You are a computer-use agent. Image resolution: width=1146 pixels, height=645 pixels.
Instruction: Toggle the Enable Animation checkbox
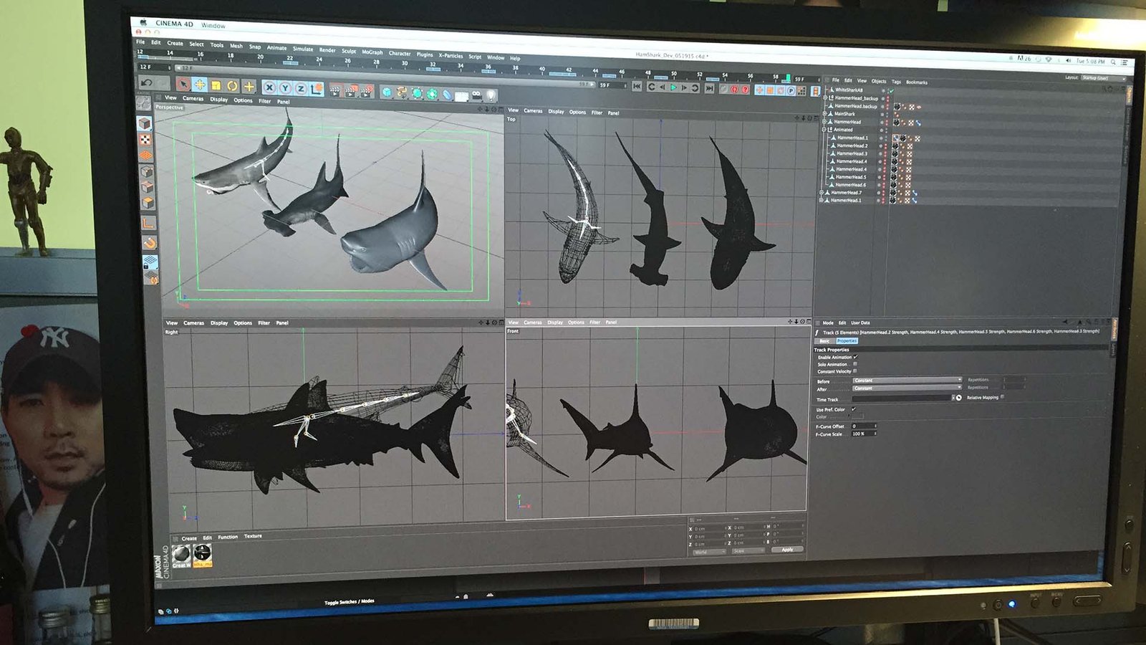pos(855,357)
